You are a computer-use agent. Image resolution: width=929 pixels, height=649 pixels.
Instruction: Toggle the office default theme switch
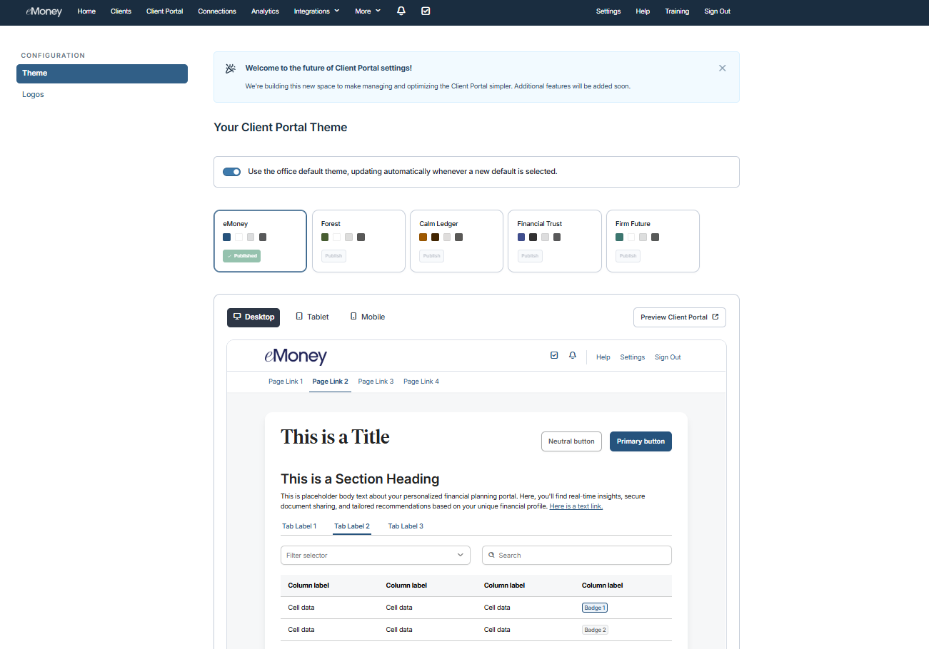tap(231, 172)
